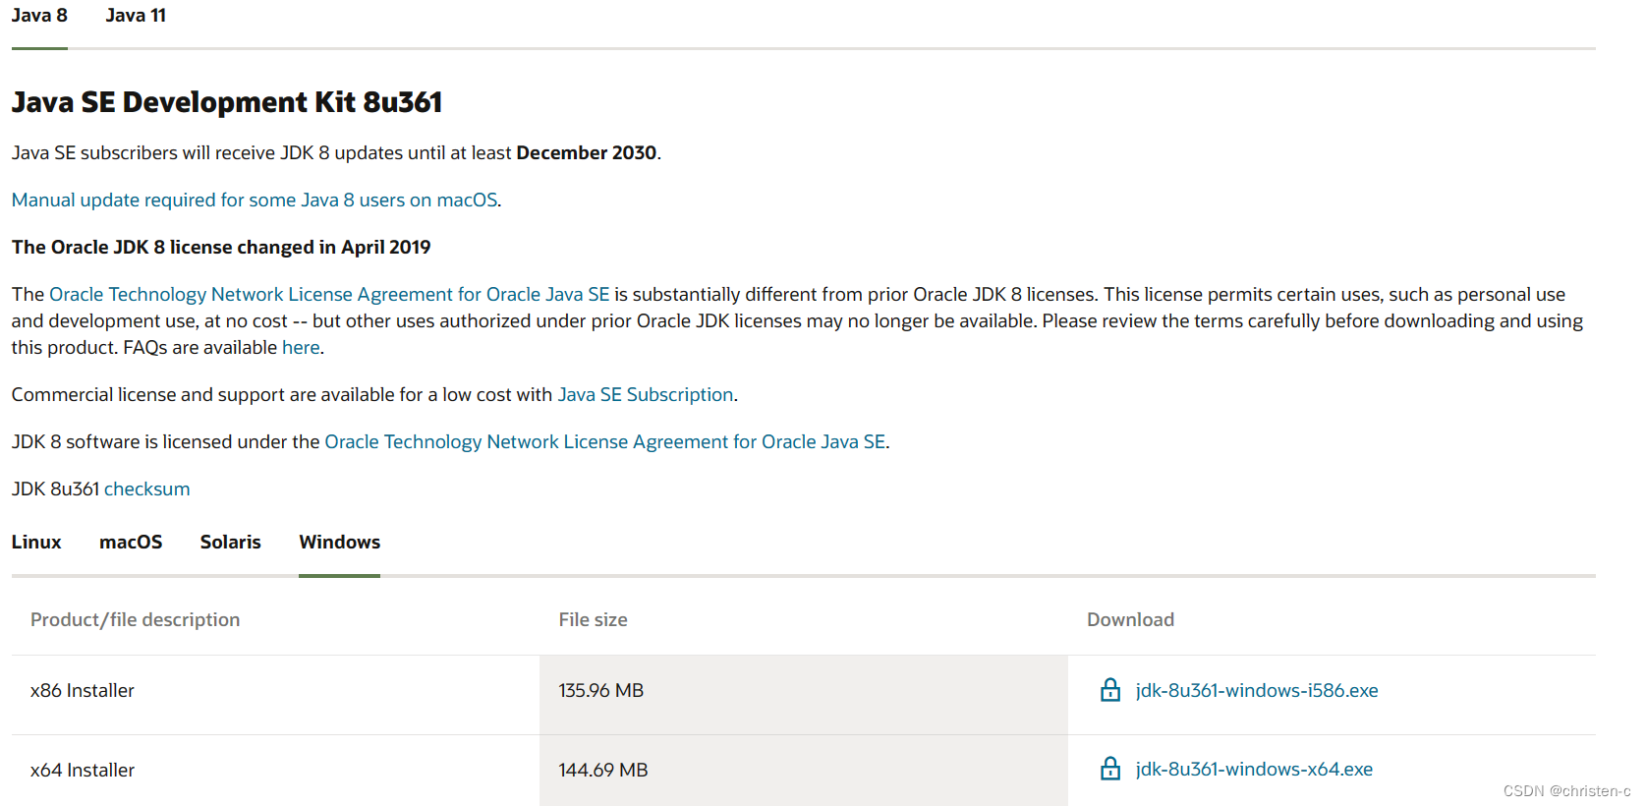Image resolution: width=1646 pixels, height=806 pixels.
Task: Click lock icon beside jdk-8u361-windows-i586.exe
Action: pos(1110,690)
